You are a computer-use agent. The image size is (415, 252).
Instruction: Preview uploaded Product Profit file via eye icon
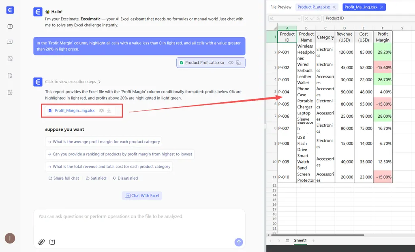(x=231, y=63)
